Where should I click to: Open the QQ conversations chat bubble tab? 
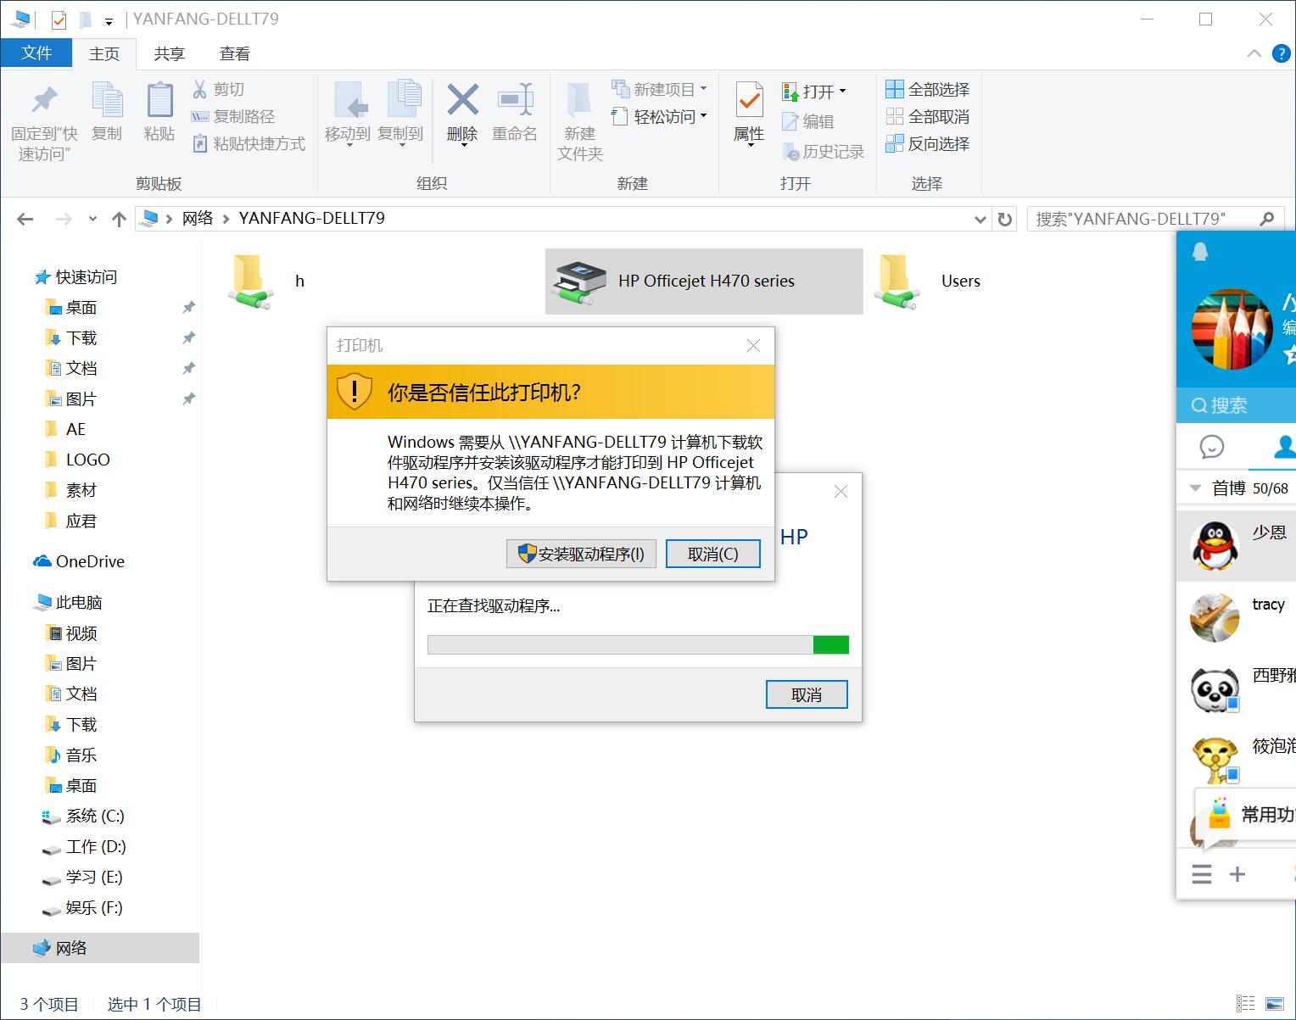tap(1212, 446)
